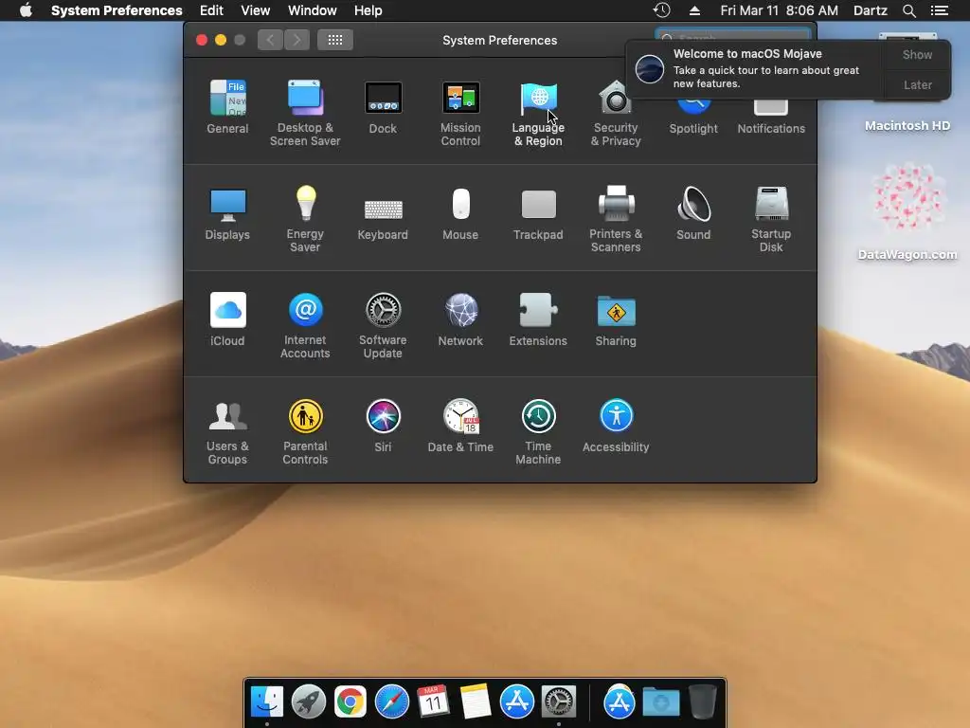Open the Window menu
The height and width of the screenshot is (728, 970).
coord(313,10)
